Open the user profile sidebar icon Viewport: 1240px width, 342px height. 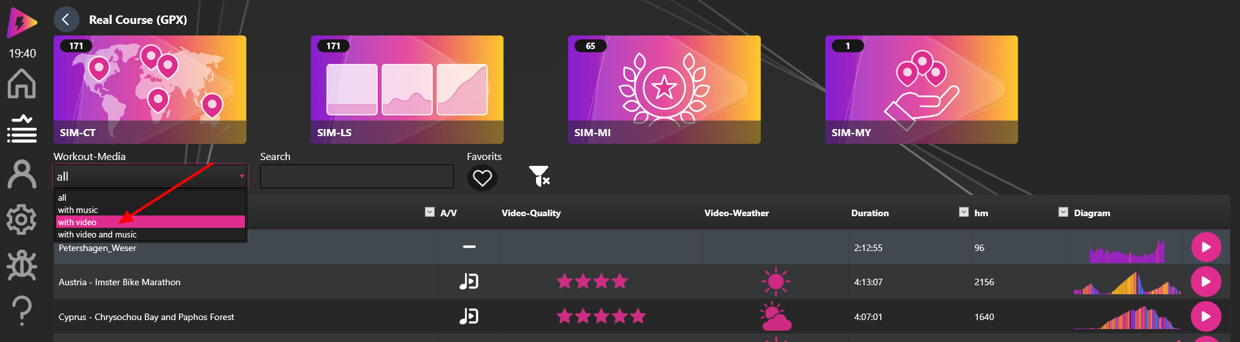(x=21, y=174)
